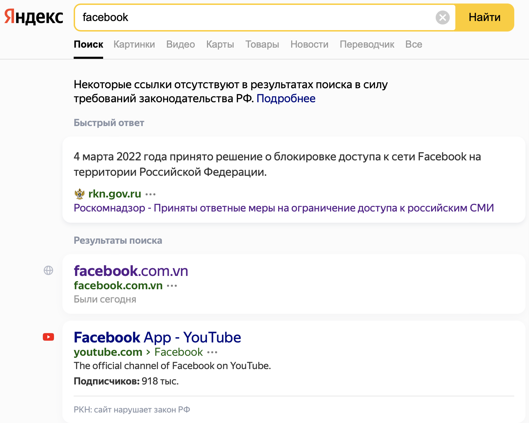Click the 'Подписчиков: 918 тыс.' line
The image size is (529, 423).
126,381
